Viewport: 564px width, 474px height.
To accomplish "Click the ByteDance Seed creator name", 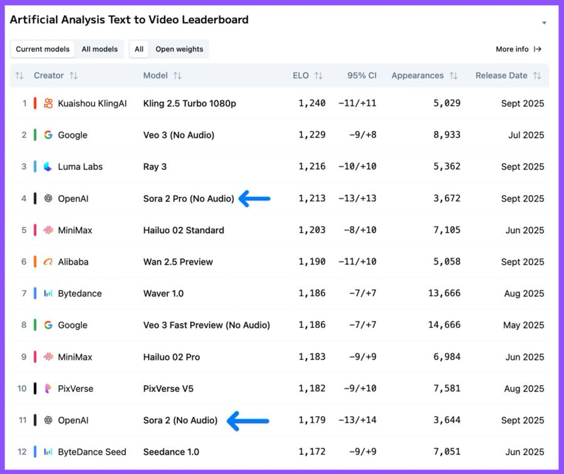I will [x=92, y=452].
